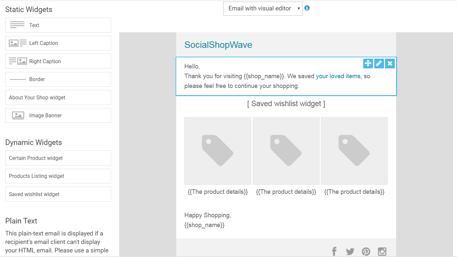Click the Instagram icon in email footer
This screenshot has height=257, width=457.
tap(382, 252)
